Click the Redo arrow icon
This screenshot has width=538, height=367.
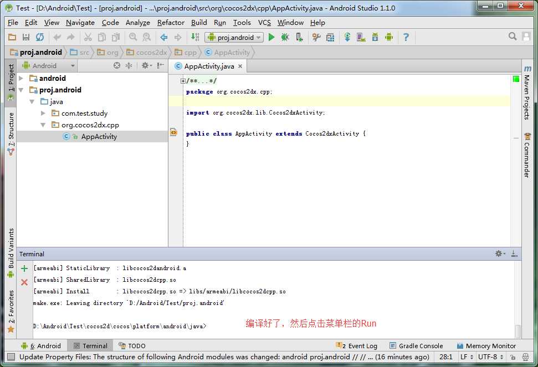71,37
